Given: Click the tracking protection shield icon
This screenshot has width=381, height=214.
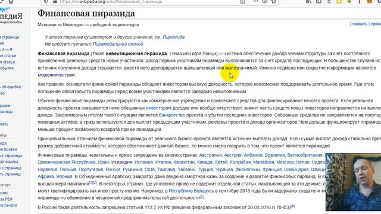Looking at the screenshot, I should pyautogui.click(x=46, y=1).
